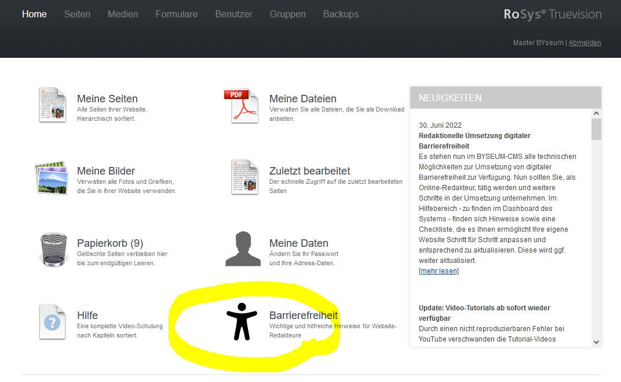Click the RoSys Truevision logo
Image resolution: width=621 pixels, height=382 pixels.
(552, 14)
